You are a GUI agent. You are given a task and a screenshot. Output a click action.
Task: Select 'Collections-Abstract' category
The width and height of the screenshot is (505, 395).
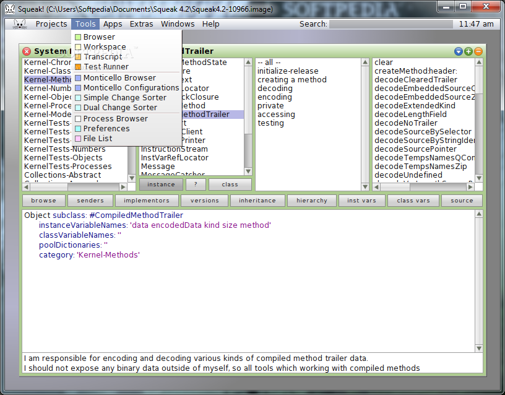coord(63,175)
